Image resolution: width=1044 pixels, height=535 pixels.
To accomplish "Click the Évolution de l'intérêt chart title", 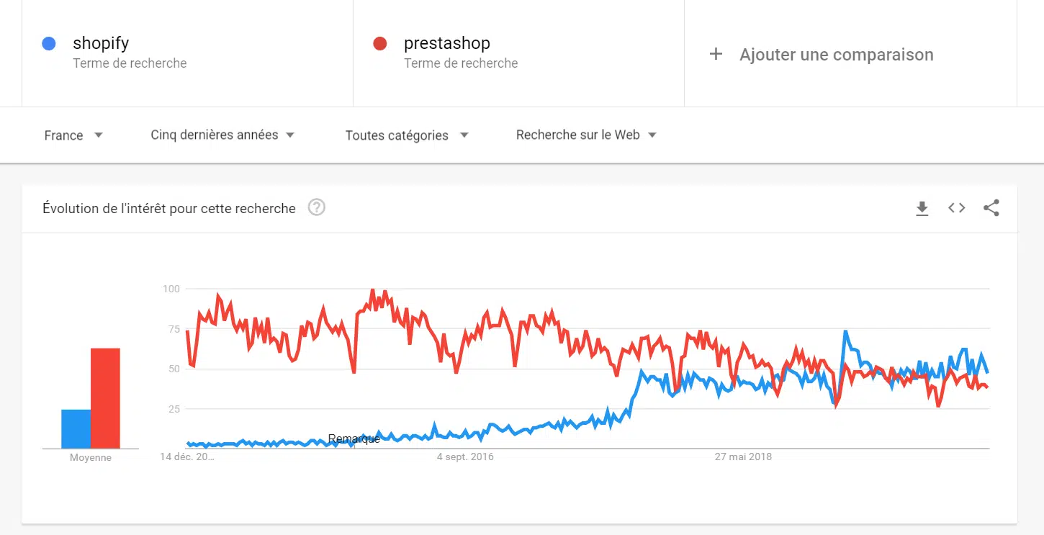I will (169, 209).
